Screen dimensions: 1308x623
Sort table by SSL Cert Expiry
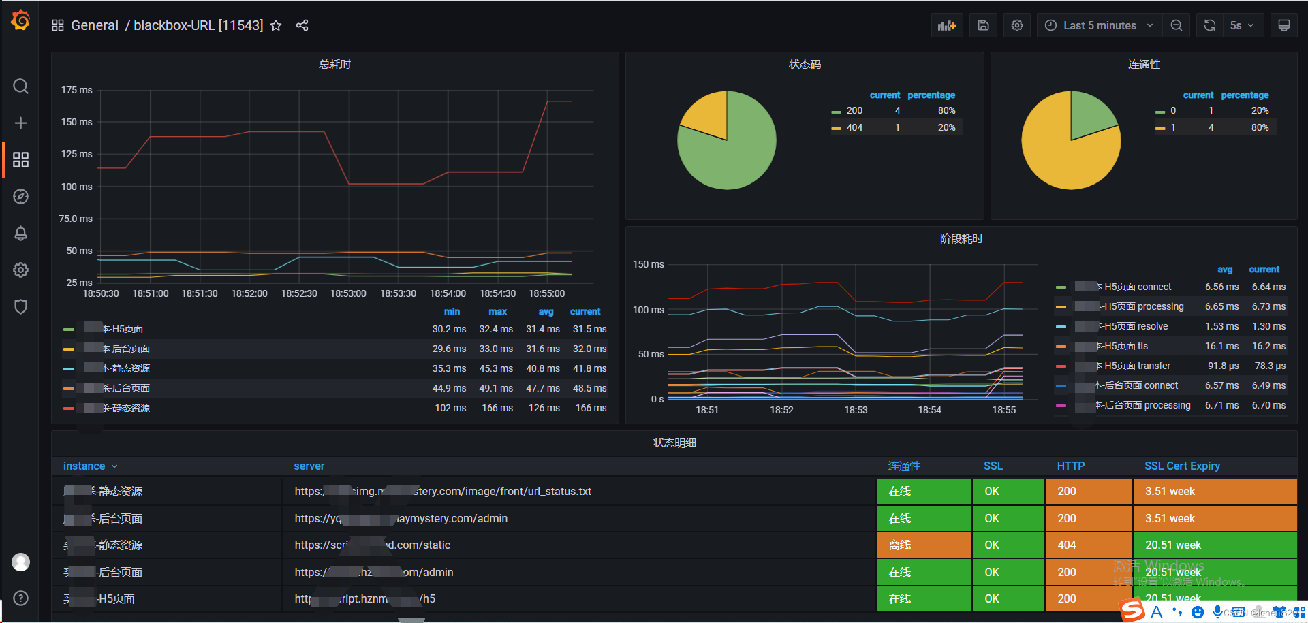coord(1182,466)
